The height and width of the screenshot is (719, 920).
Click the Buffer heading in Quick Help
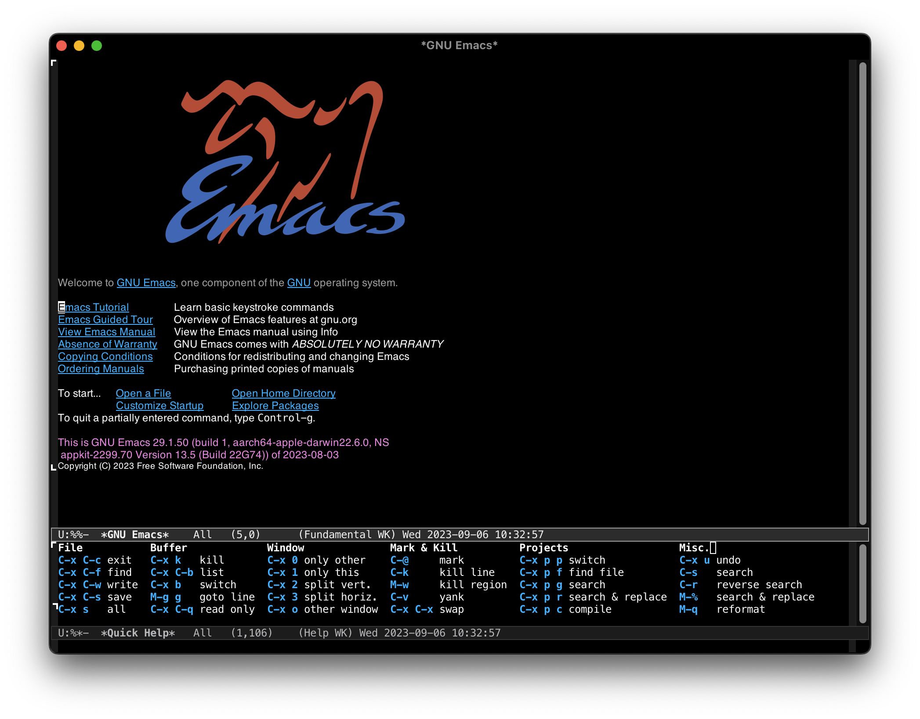click(x=169, y=548)
